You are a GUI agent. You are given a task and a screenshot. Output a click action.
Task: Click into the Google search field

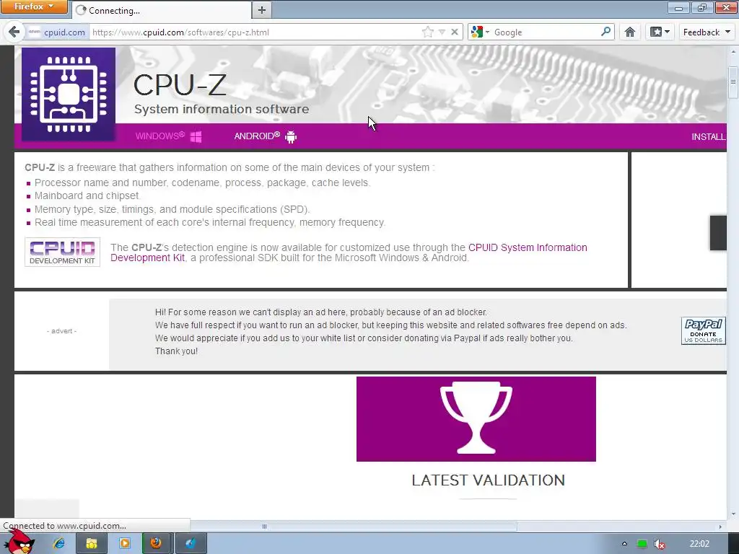[546, 32]
